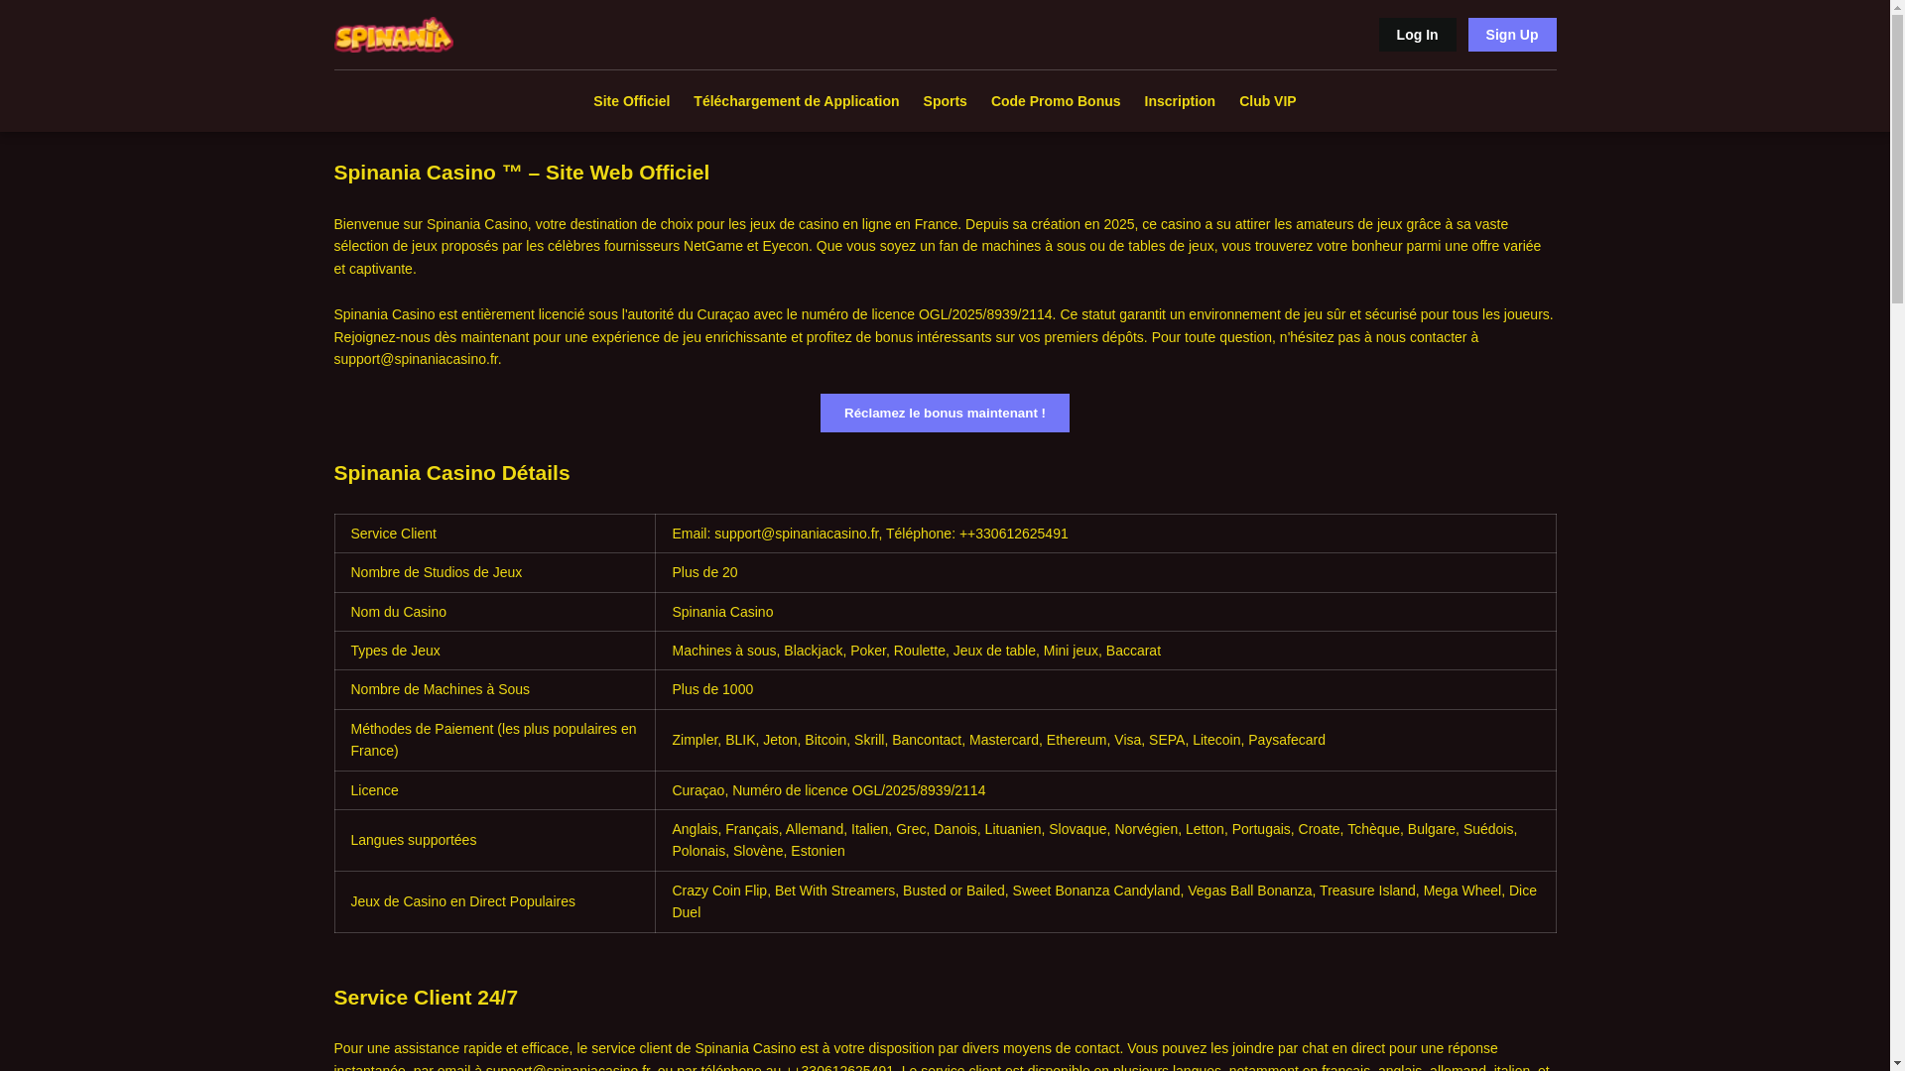
Task: Click the Spinania logo
Action: tap(393, 35)
